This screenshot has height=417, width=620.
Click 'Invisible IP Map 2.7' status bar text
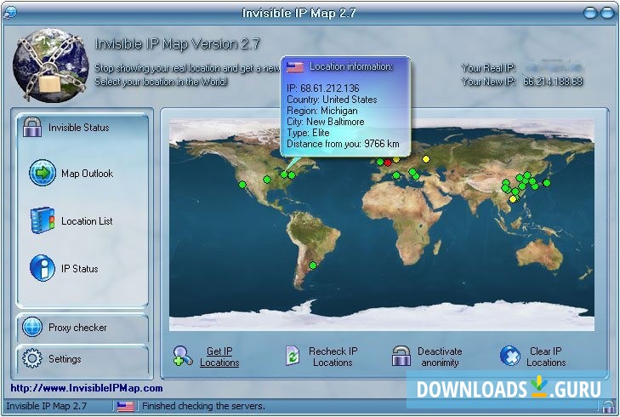click(x=46, y=406)
